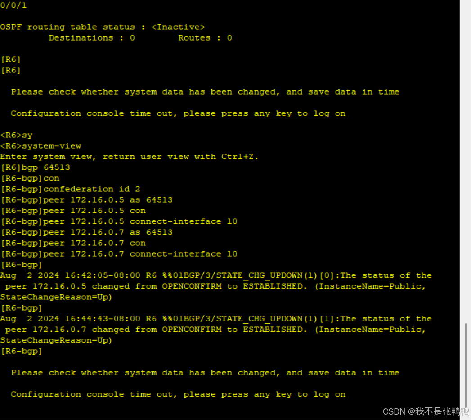
Task: Click the CSDN watermark text
Action: (426, 411)
